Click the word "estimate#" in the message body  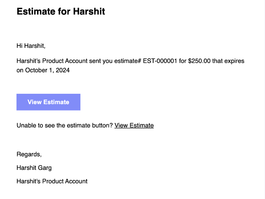pos(128,61)
